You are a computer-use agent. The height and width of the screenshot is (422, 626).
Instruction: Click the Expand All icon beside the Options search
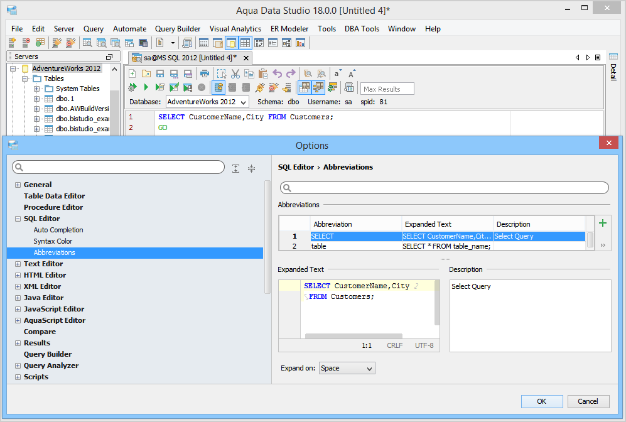[236, 168]
